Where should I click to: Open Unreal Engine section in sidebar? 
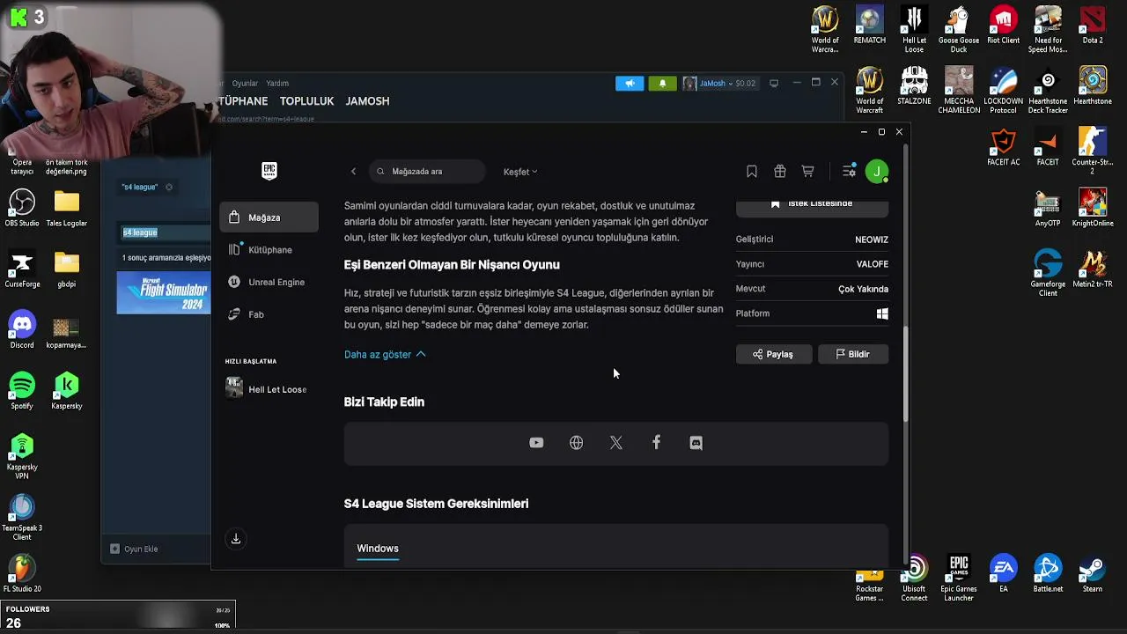point(269,282)
